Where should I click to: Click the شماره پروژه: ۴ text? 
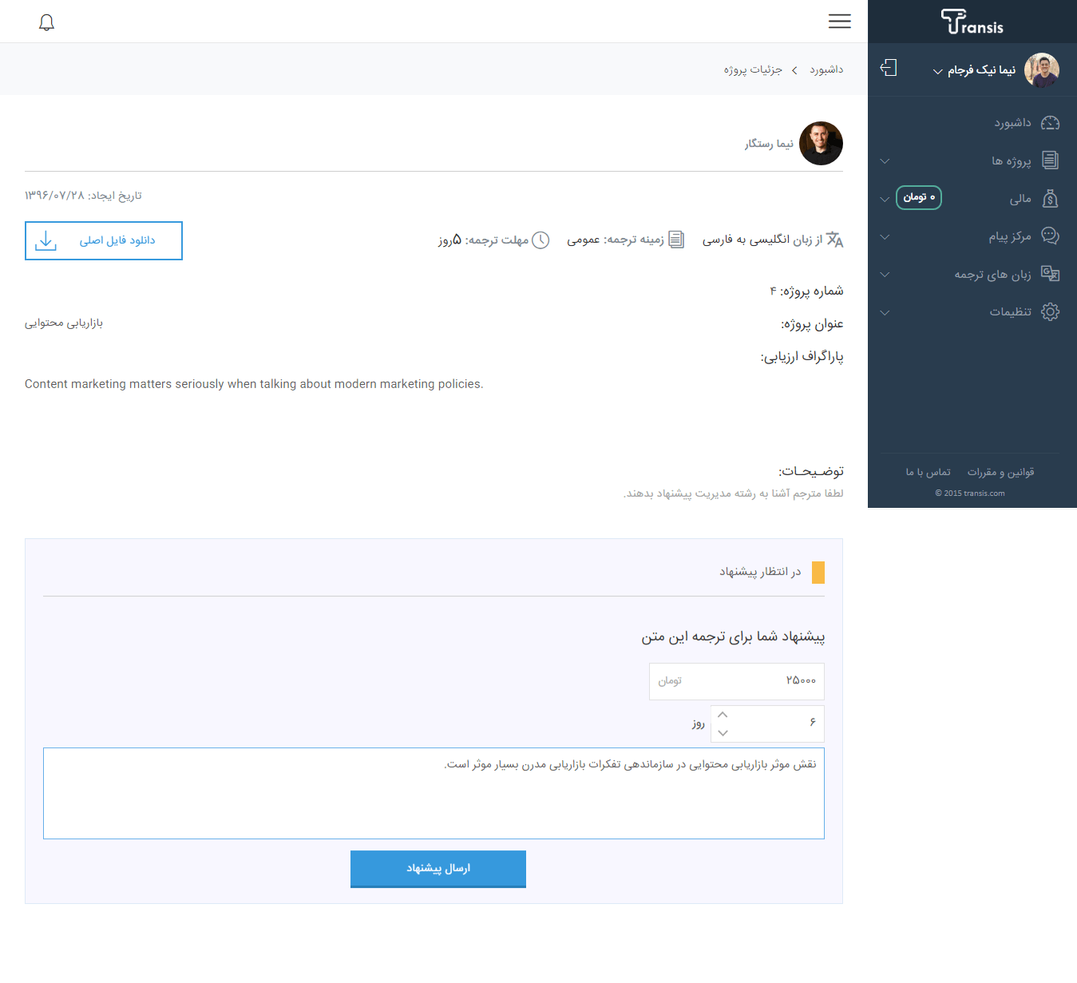coord(806,291)
